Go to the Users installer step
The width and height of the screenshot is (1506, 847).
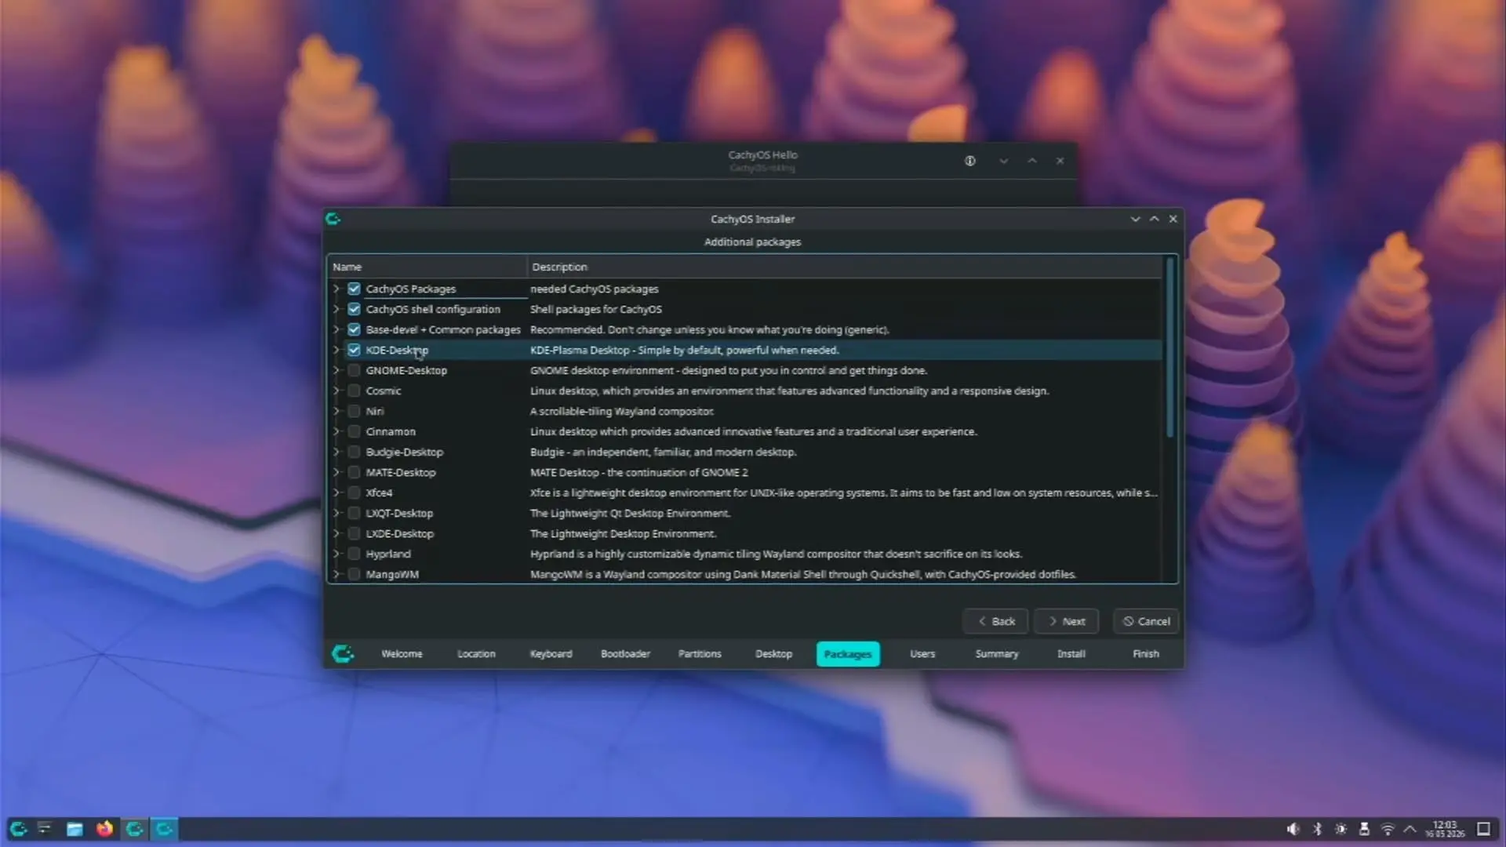tap(922, 654)
